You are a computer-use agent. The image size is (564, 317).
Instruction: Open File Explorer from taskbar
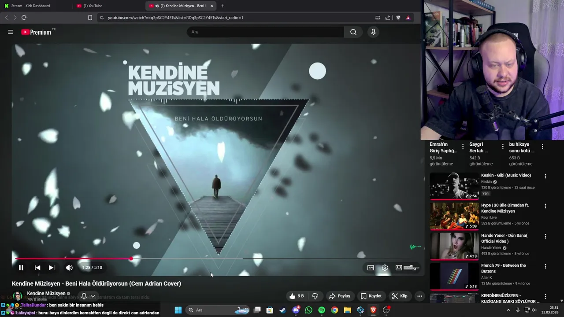click(x=347, y=310)
